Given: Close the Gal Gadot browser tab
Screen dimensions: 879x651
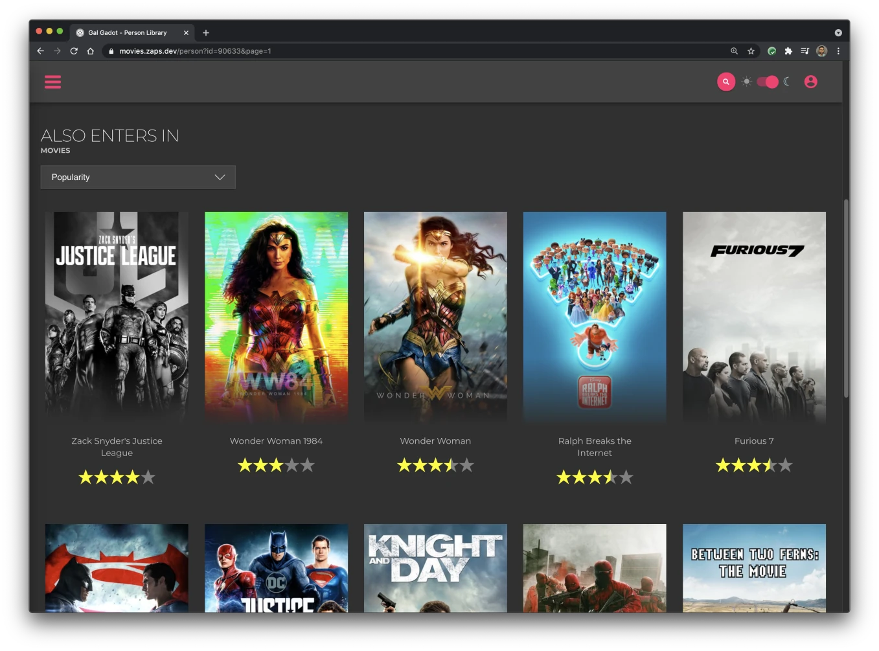Looking at the screenshot, I should click(x=186, y=32).
